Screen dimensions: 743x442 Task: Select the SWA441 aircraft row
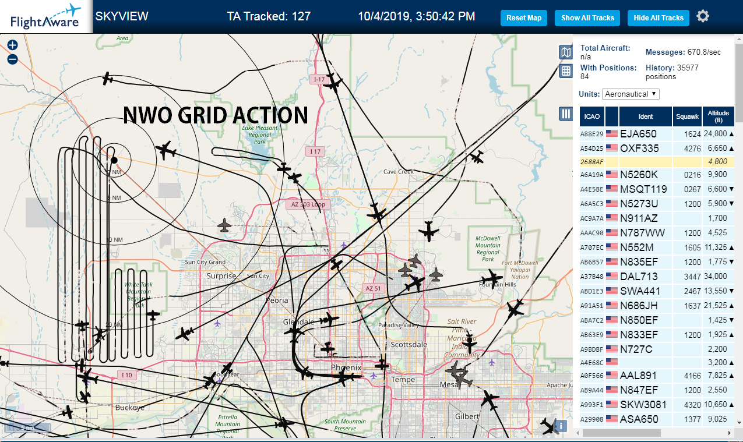pos(657,291)
